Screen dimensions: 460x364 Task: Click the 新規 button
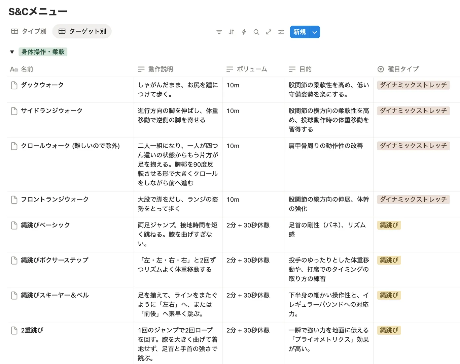pos(299,32)
